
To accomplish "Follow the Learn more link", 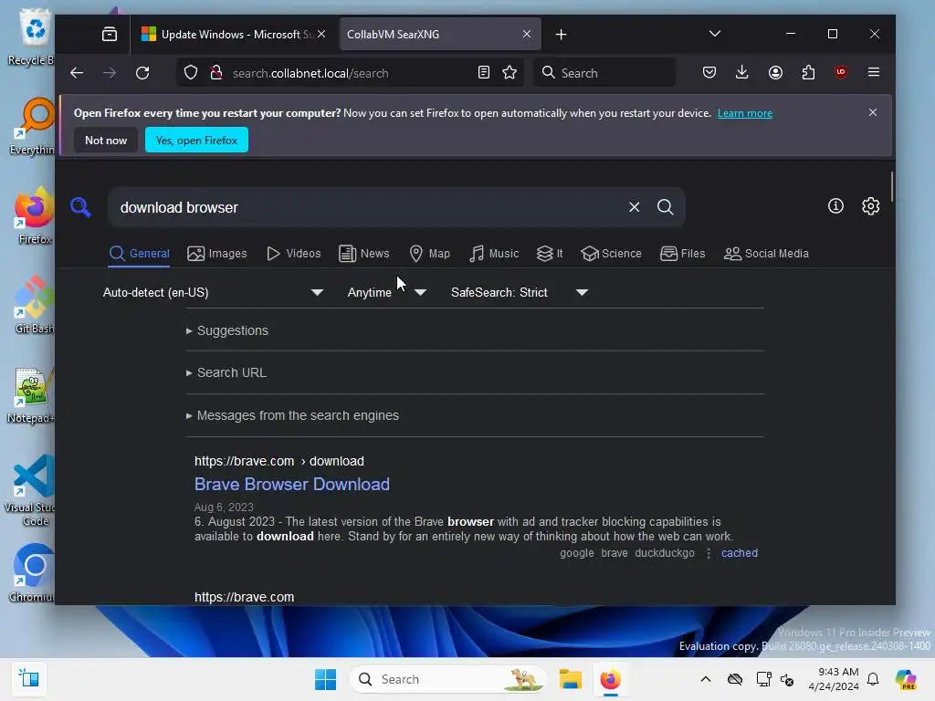I will tap(745, 113).
